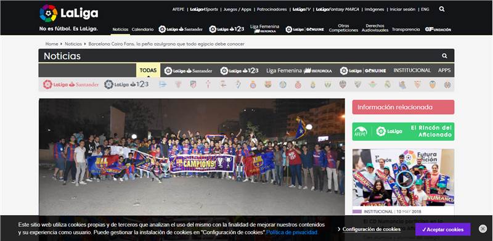Open Política de privacidad link

(292, 232)
